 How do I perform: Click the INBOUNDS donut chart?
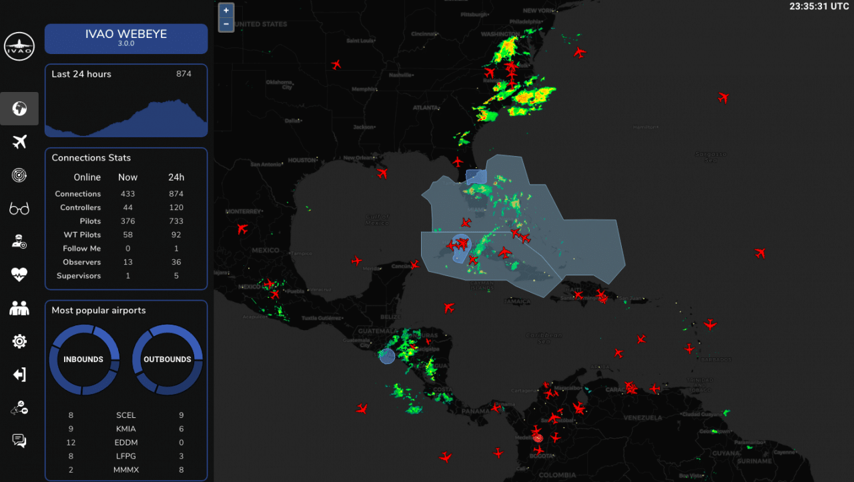point(84,359)
